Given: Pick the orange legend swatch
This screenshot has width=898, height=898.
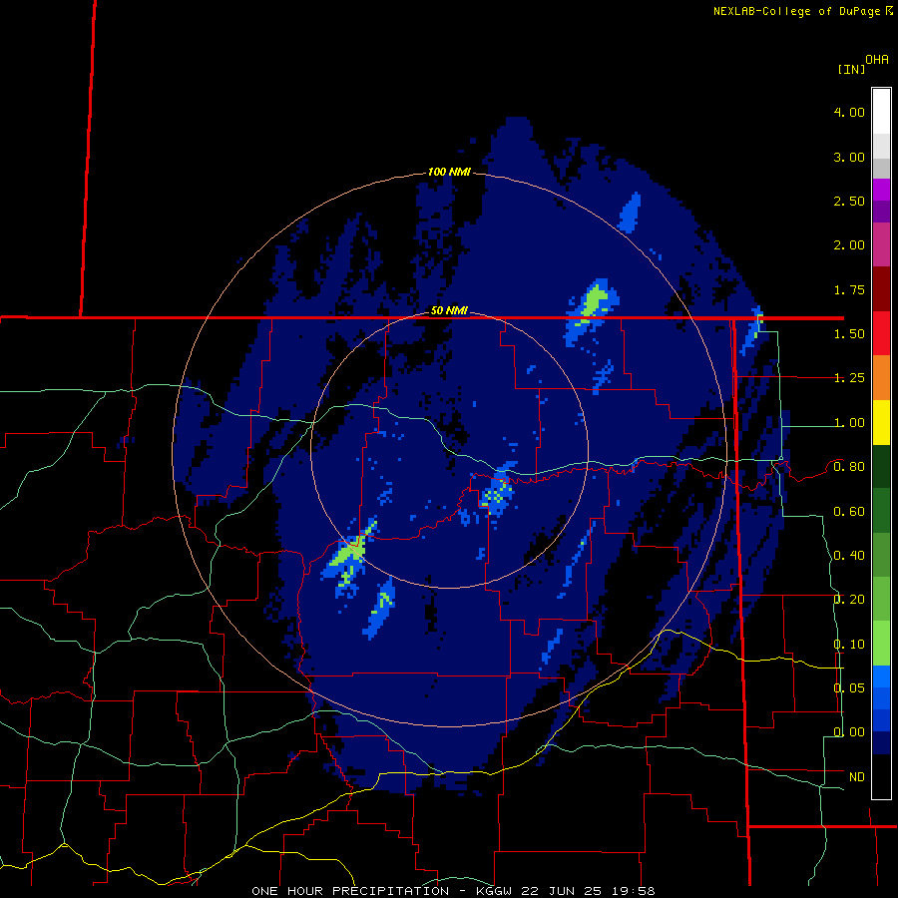Looking at the screenshot, I should click(x=881, y=378).
